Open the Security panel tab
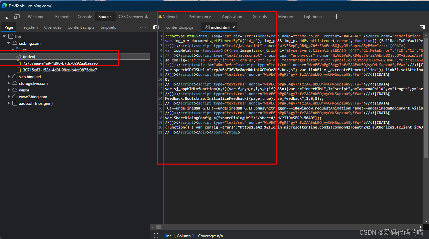Image resolution: width=429 pixels, height=239 pixels. [x=260, y=17]
